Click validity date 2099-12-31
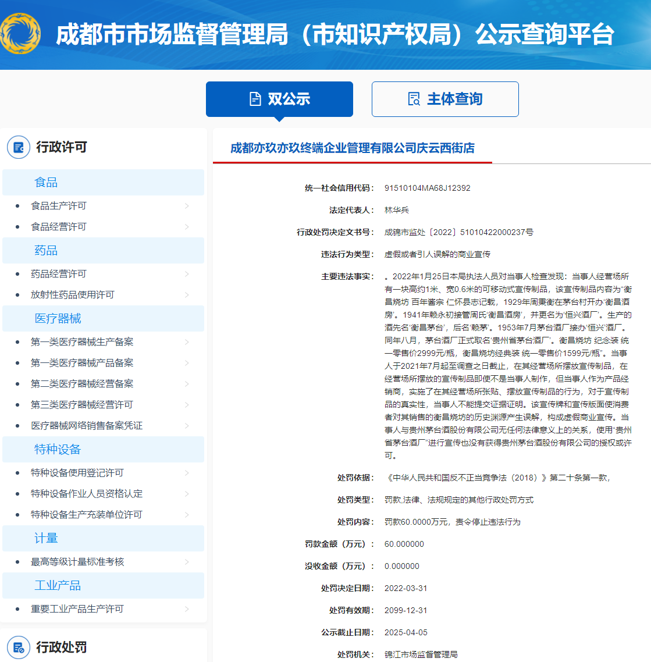The width and height of the screenshot is (651, 662). coord(405,610)
